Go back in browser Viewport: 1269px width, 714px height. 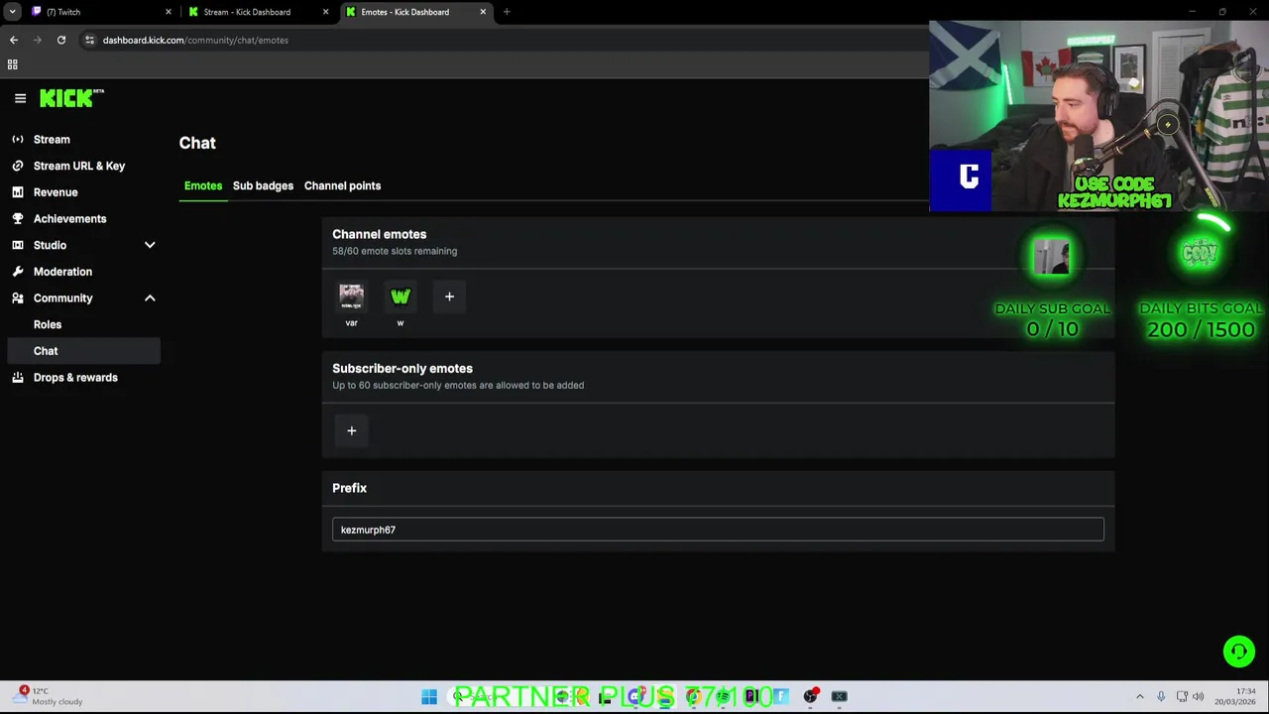point(14,40)
